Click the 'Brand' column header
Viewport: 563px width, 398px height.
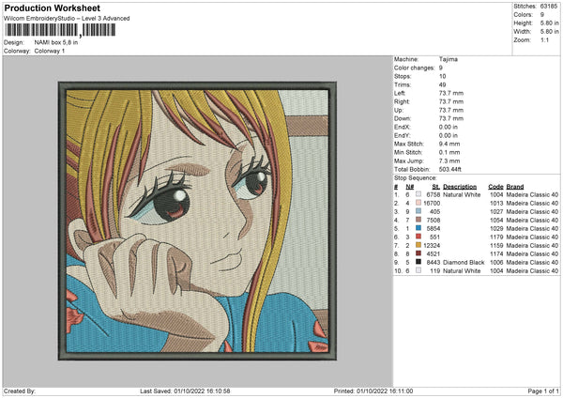(515, 187)
